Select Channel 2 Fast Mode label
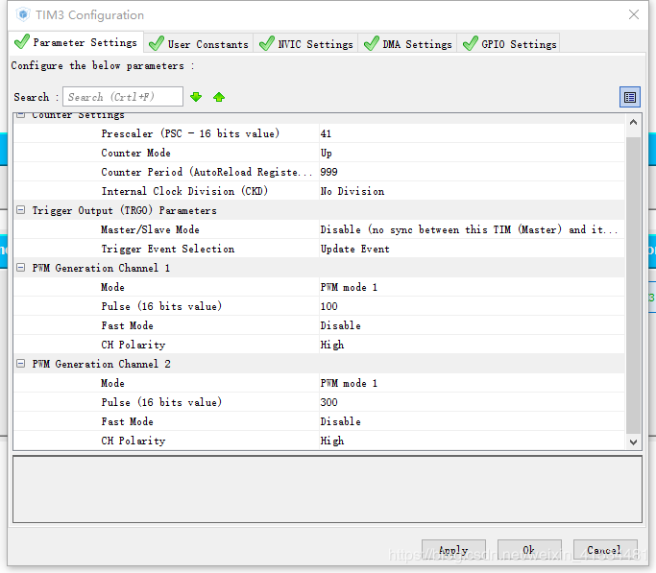 coord(127,421)
